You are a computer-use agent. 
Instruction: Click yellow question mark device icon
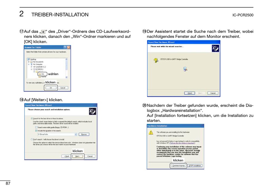(156, 61)
